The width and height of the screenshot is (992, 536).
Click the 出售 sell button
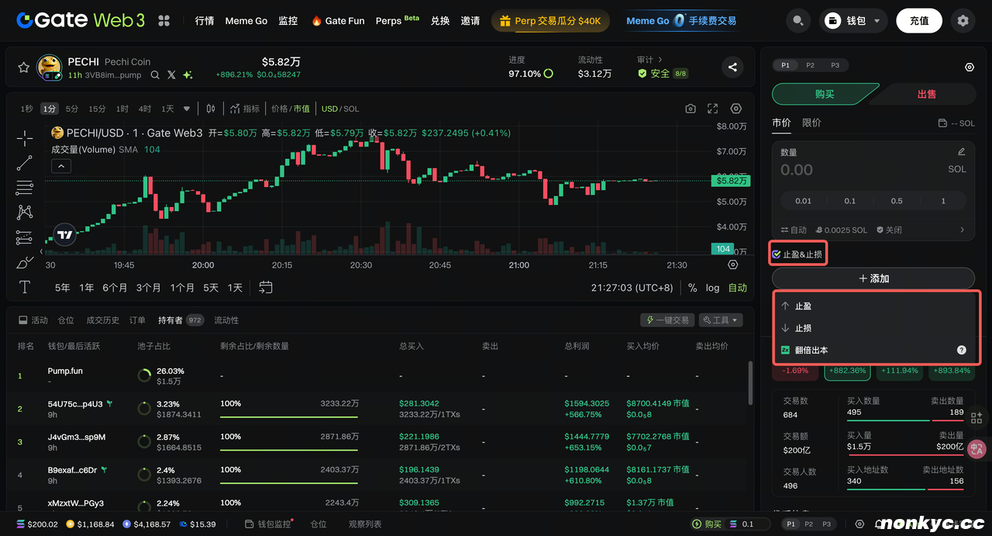click(926, 94)
